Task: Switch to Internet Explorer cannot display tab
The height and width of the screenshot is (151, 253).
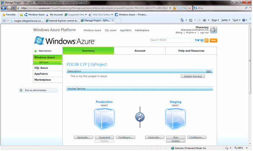Action: 62,21
